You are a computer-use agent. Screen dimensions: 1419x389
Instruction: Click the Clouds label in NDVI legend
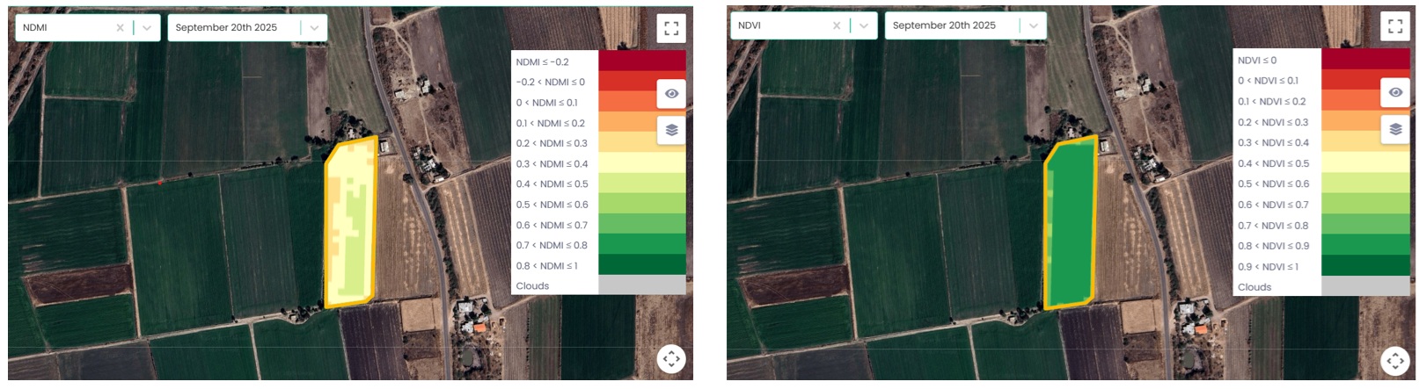coord(1254,287)
